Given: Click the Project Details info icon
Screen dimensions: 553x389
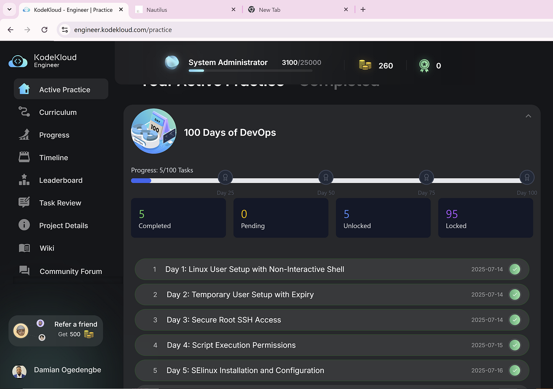Looking at the screenshot, I should tap(24, 225).
